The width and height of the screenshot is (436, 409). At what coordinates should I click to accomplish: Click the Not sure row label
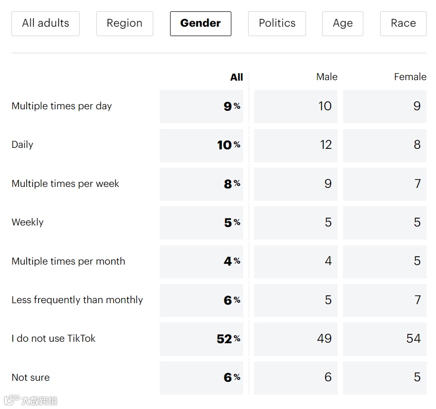click(31, 377)
